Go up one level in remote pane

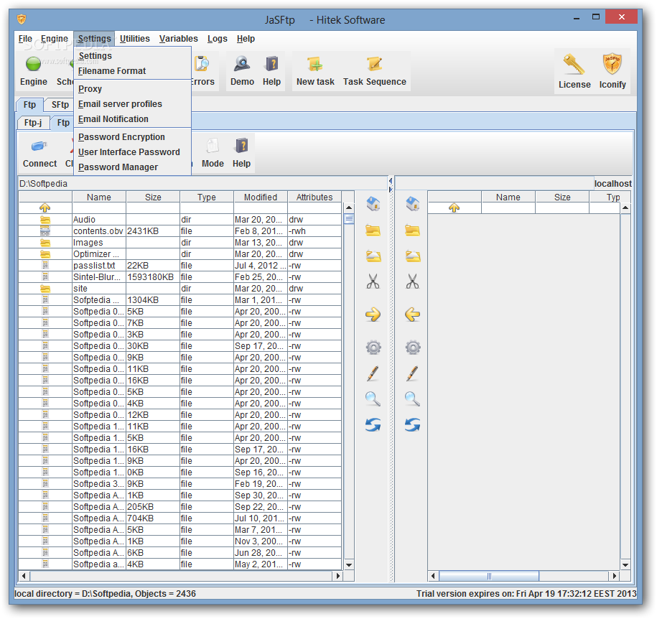point(455,208)
